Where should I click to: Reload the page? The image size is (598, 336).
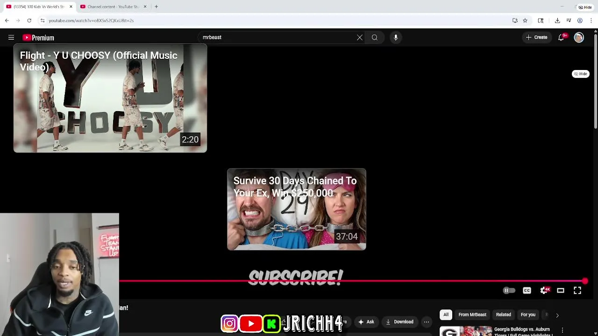[29, 21]
